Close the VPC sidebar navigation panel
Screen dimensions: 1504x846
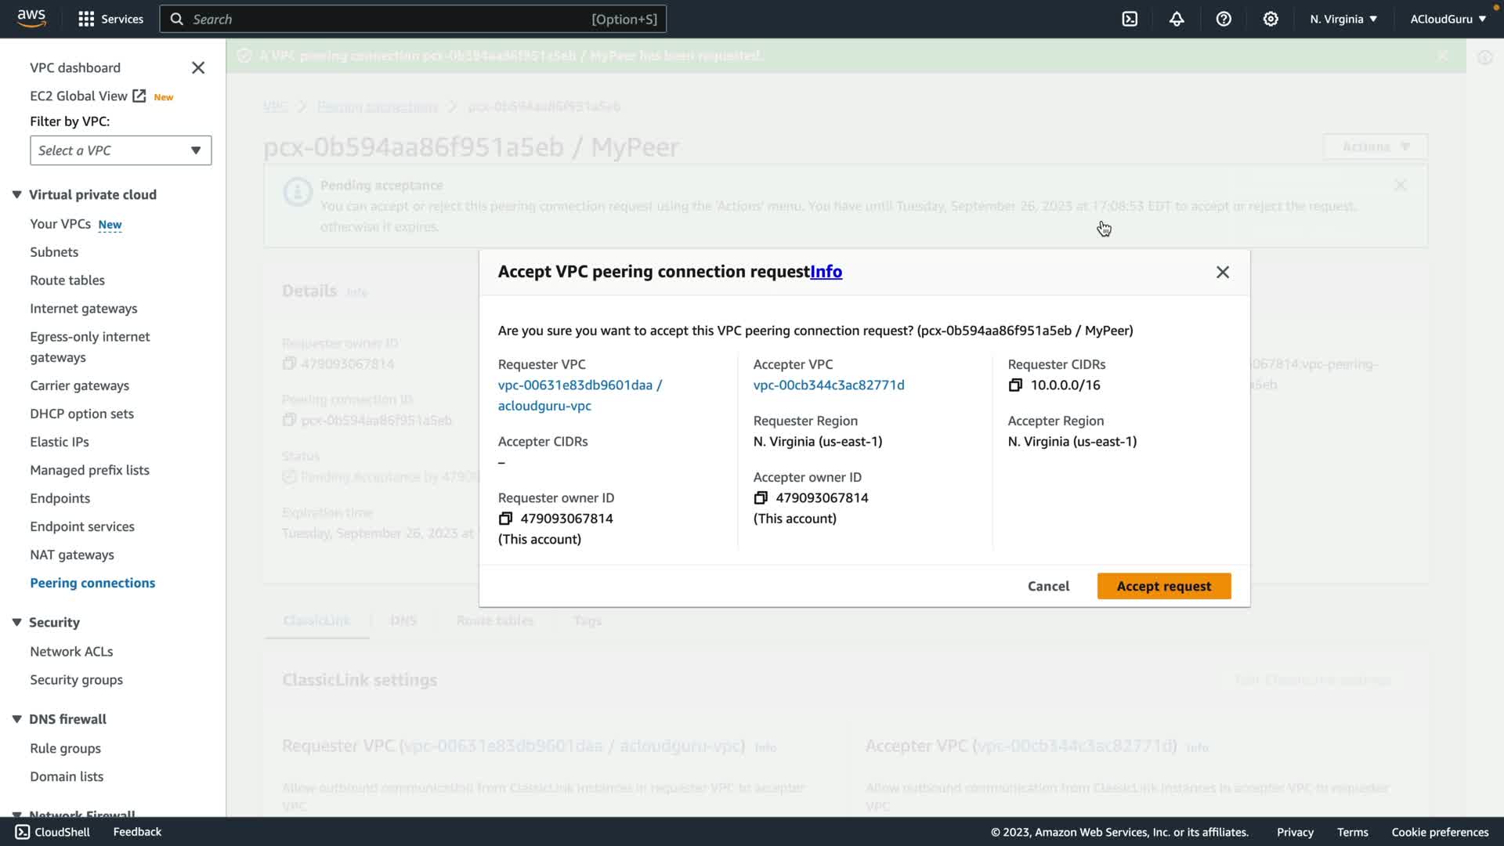[x=198, y=68]
